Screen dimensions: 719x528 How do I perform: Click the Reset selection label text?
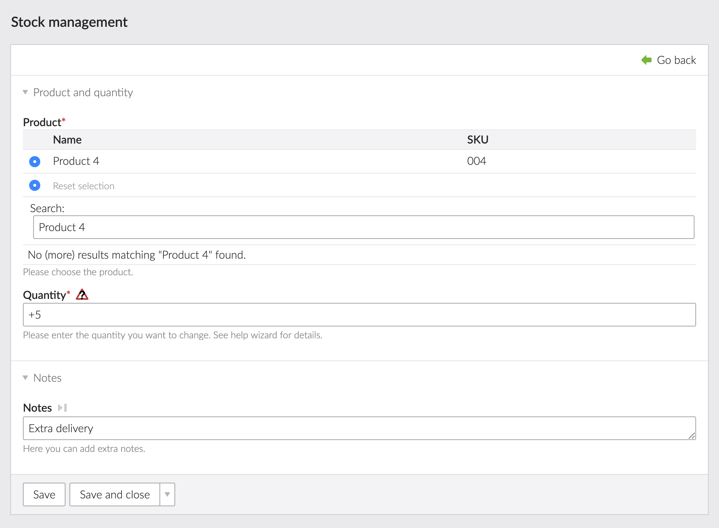tap(84, 186)
